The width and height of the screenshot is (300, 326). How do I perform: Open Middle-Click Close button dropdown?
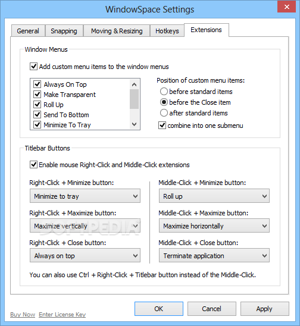click(214, 255)
